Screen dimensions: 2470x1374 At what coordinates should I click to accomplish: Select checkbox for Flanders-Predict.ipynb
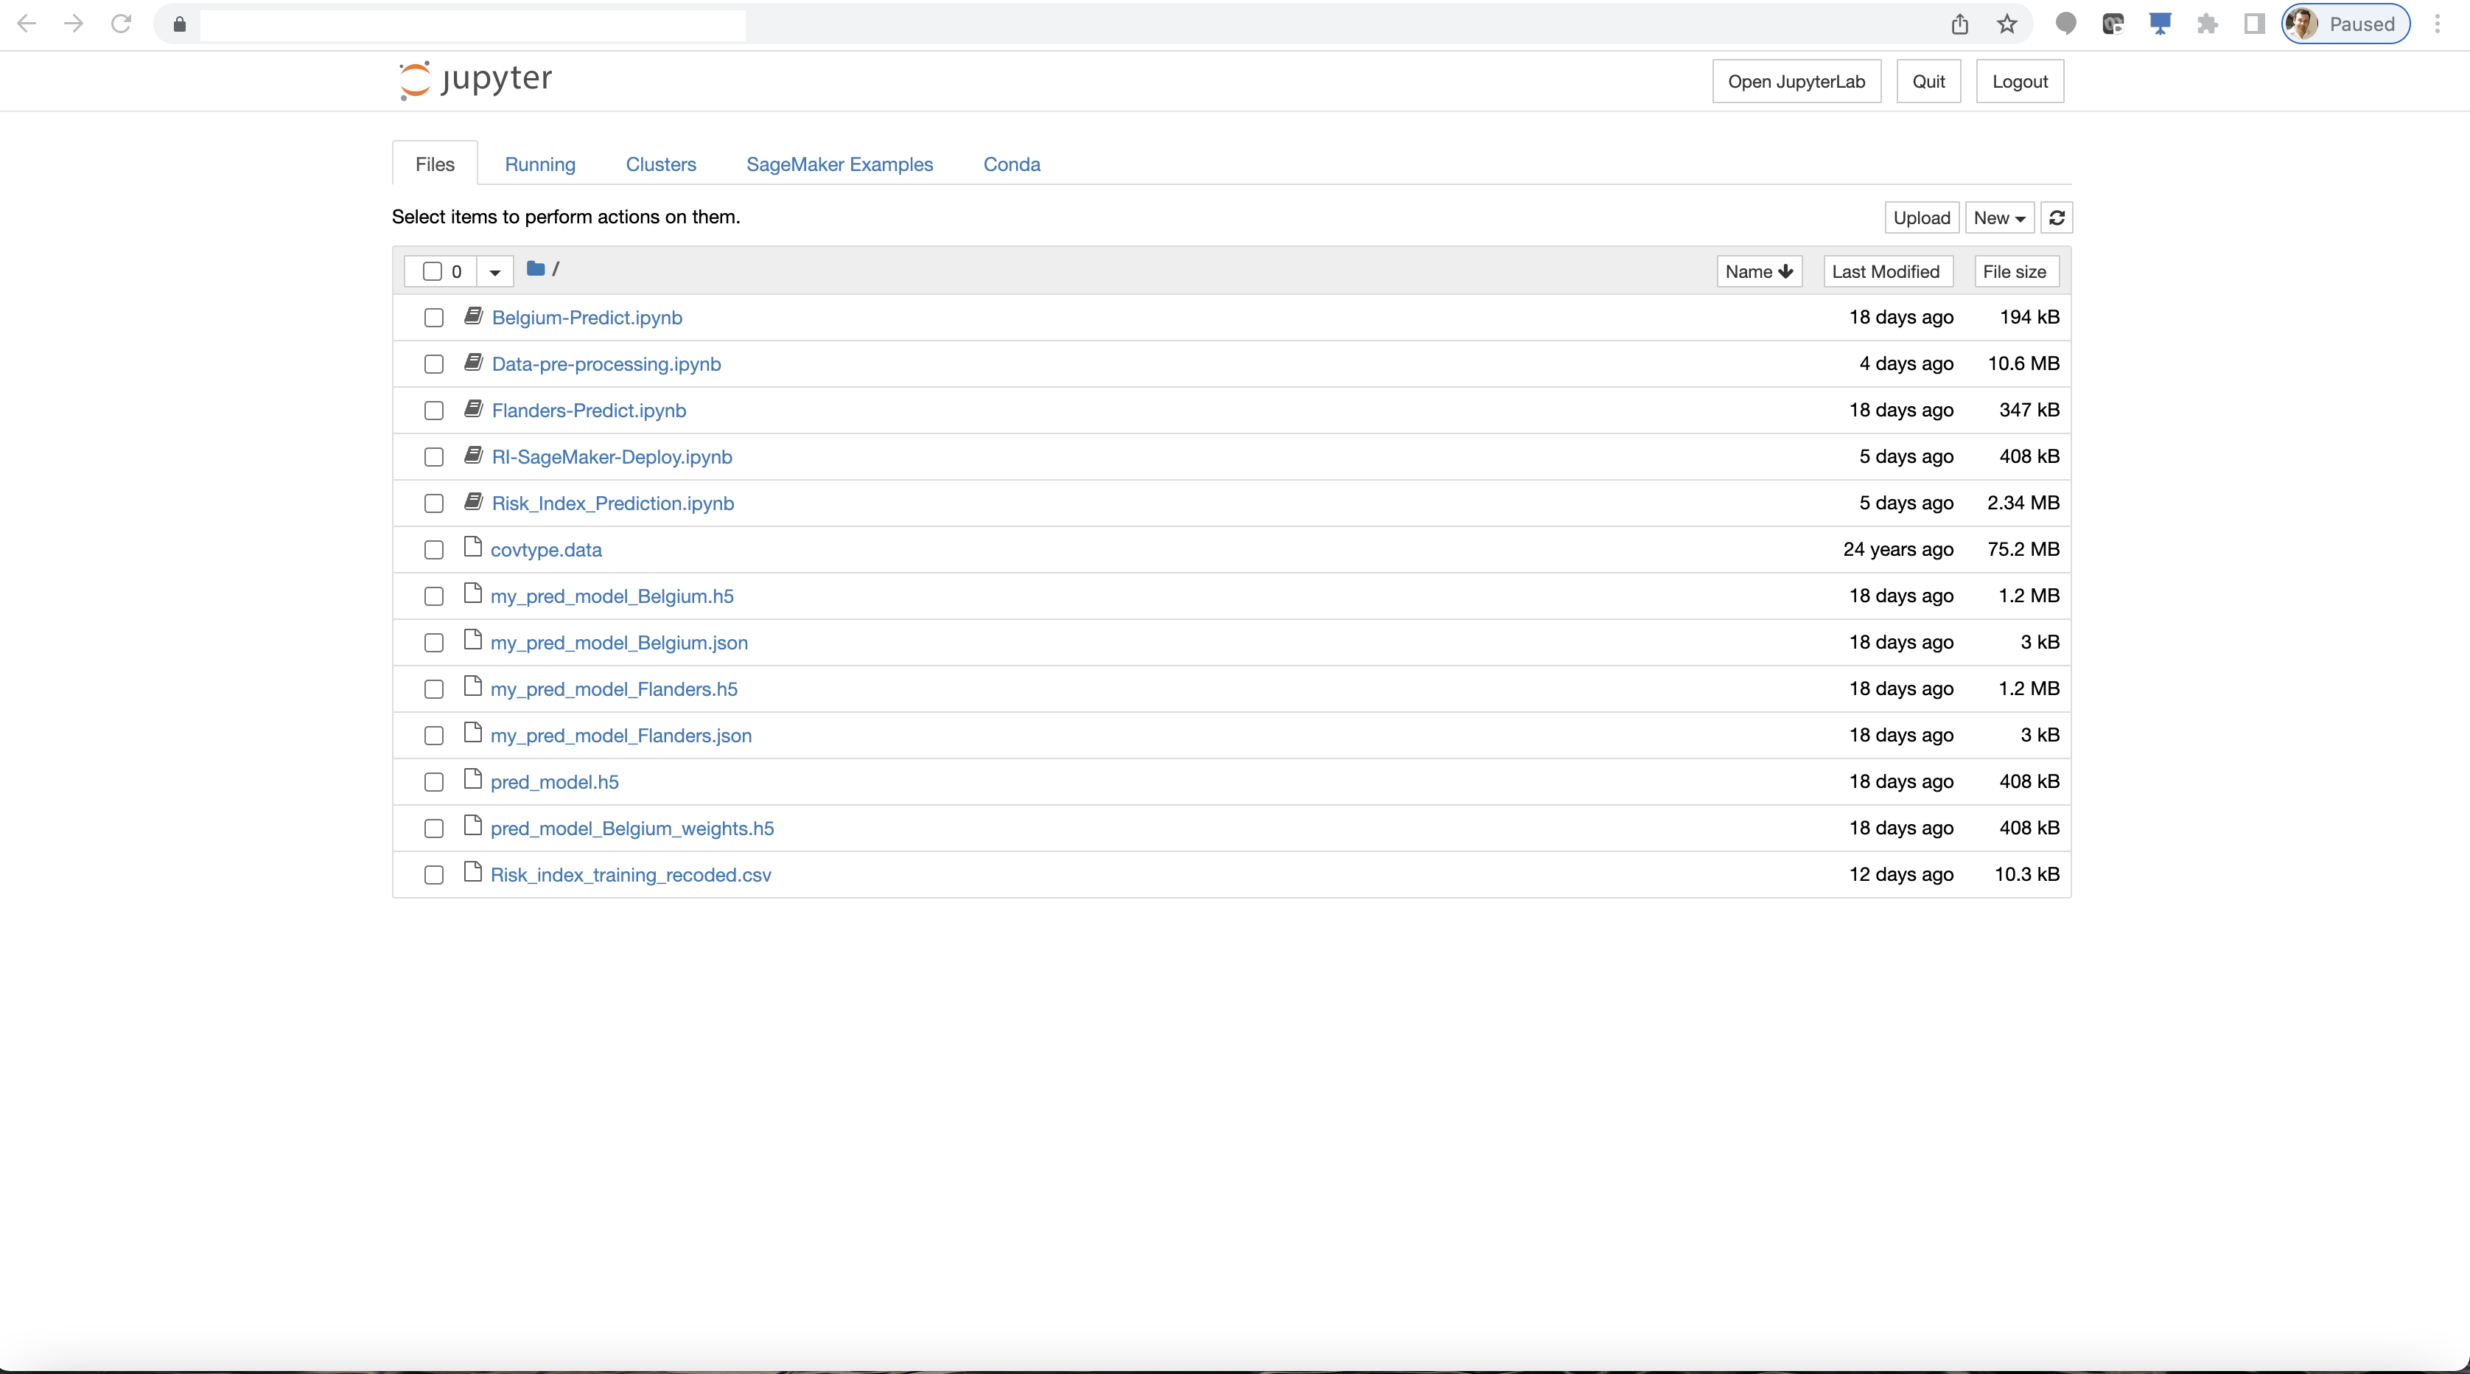click(x=433, y=411)
